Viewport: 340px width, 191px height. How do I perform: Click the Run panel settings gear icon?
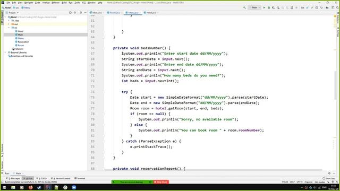(329, 173)
